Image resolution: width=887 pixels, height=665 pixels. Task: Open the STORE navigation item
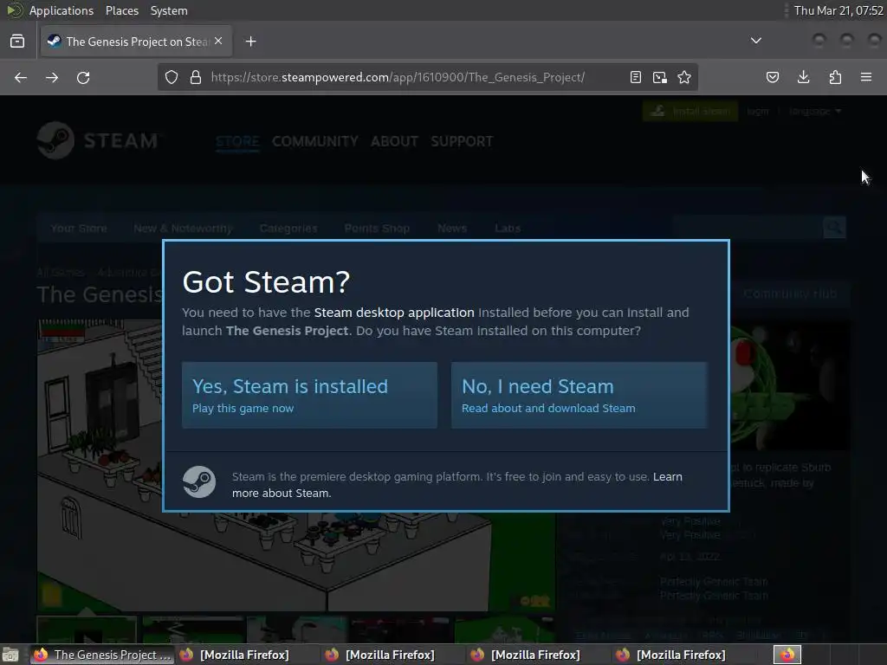237,141
